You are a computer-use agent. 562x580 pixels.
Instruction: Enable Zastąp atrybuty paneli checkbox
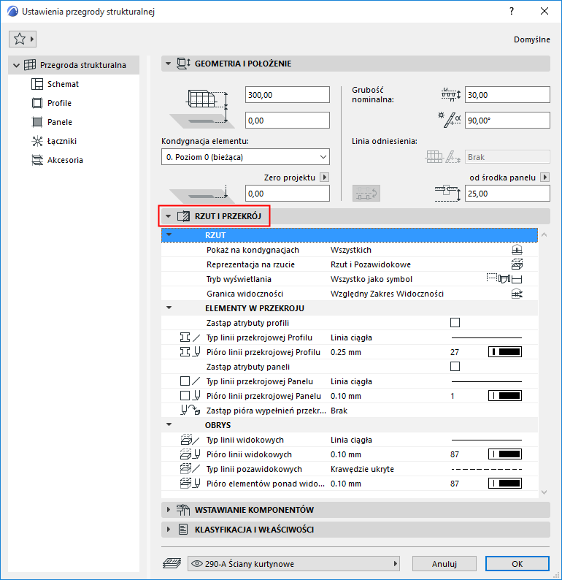455,367
